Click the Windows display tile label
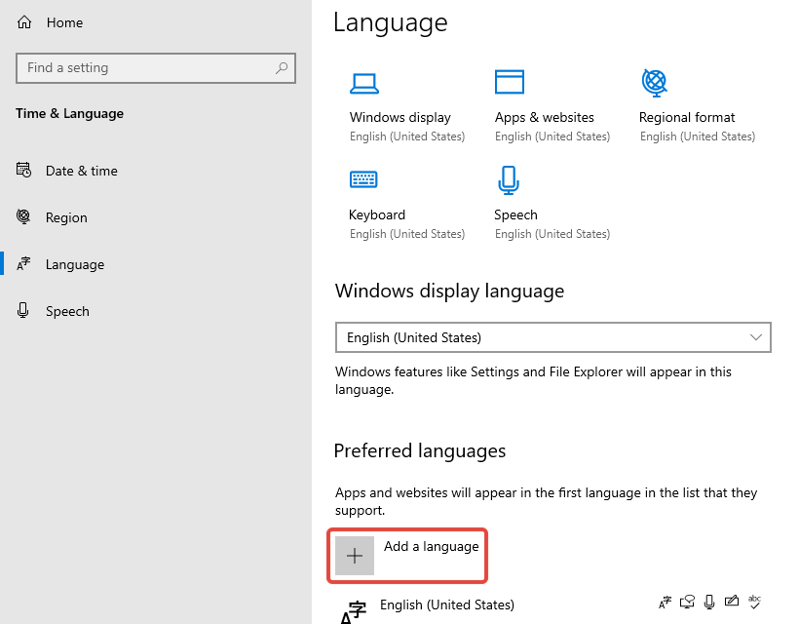Screen dimensions: 799x624 coord(400,117)
